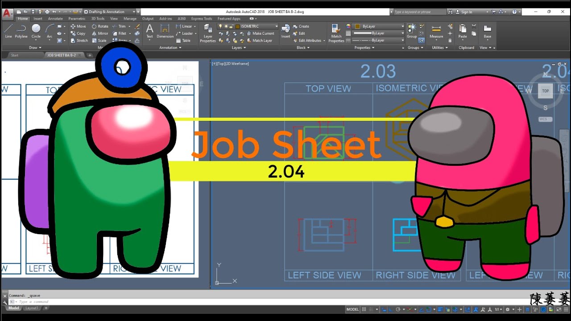Activate the Scale tool

coord(99,41)
